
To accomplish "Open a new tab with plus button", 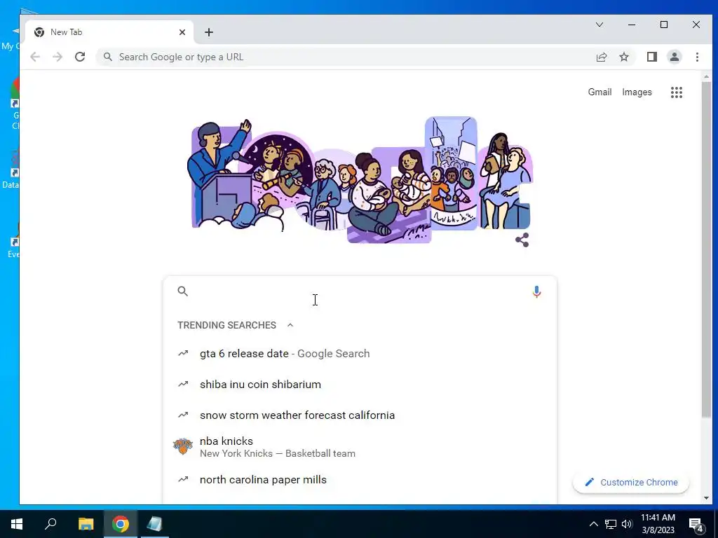I will pos(209,32).
